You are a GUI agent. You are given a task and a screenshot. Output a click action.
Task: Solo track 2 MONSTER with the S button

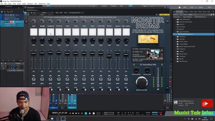8,22
